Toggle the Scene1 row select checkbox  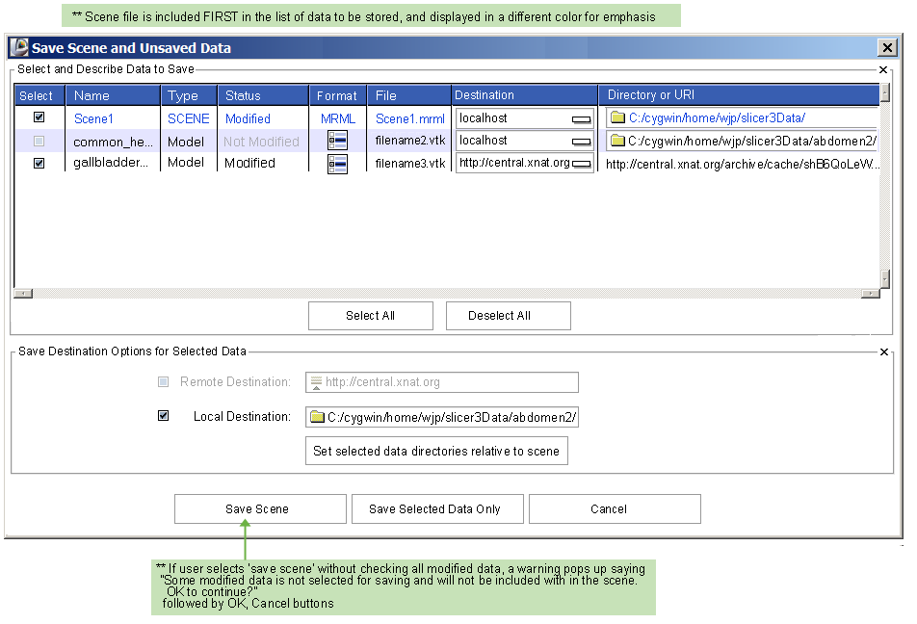click(x=39, y=117)
